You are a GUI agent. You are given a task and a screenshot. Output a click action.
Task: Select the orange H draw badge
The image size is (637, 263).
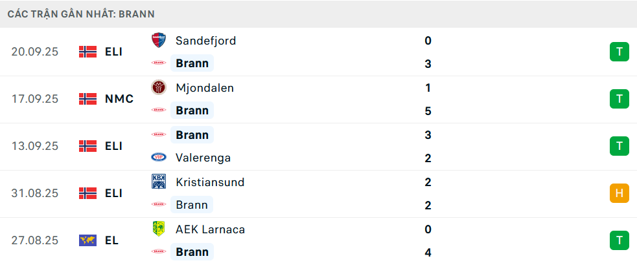coord(619,193)
